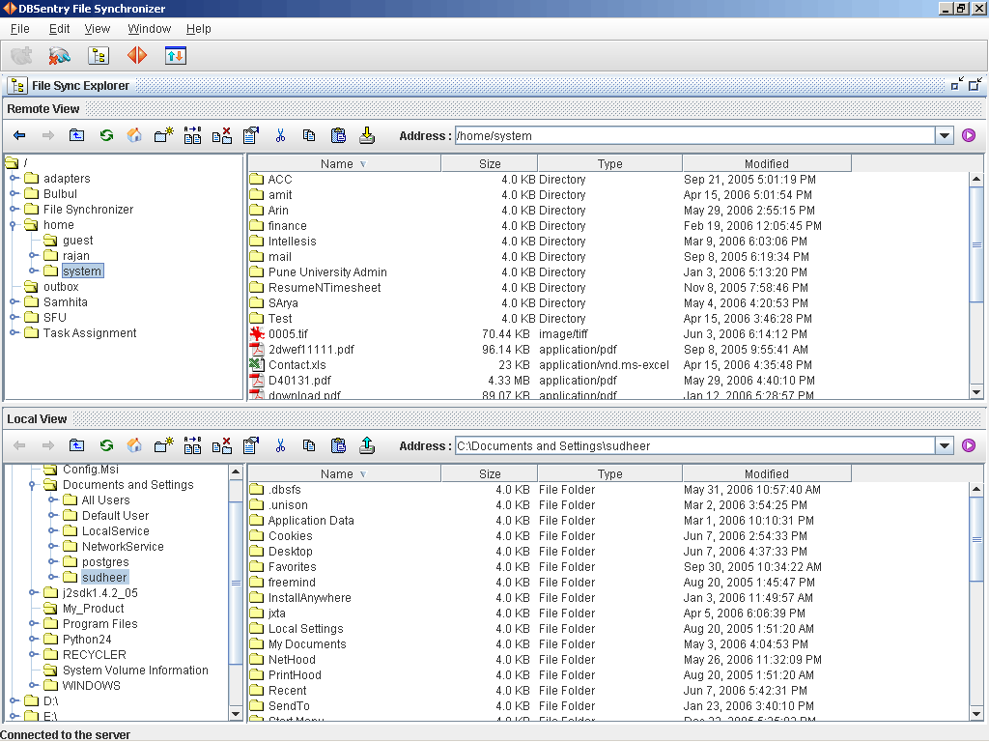Go to home folder in Remote View

click(x=135, y=135)
